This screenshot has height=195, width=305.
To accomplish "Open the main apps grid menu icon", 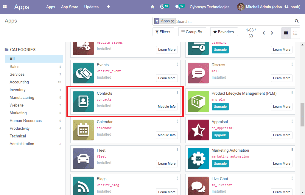I will point(5,7).
